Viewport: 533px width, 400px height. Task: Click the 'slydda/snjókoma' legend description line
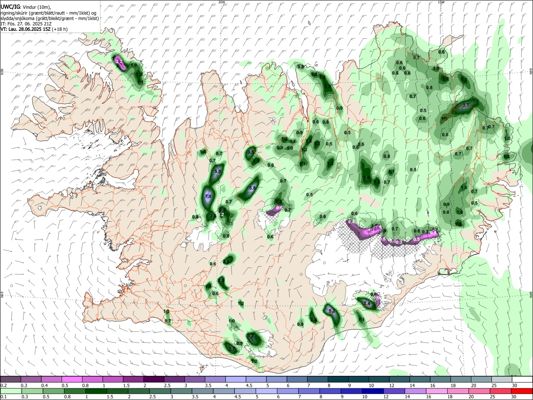coord(50,18)
